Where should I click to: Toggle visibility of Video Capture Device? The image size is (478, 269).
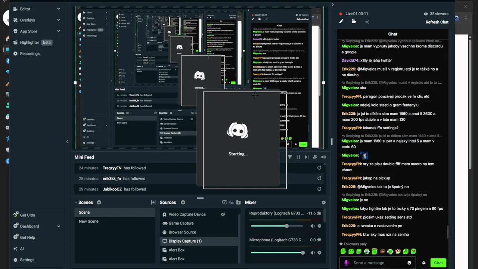(x=223, y=214)
